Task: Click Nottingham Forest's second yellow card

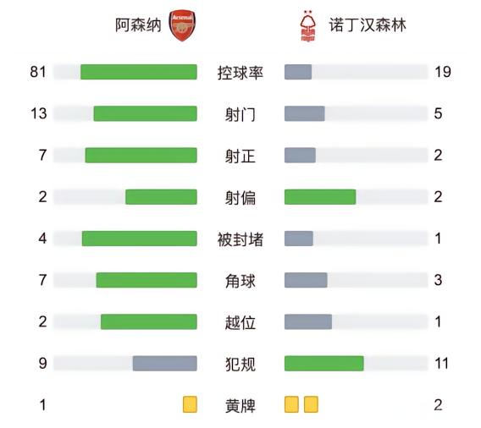Action: 311,404
